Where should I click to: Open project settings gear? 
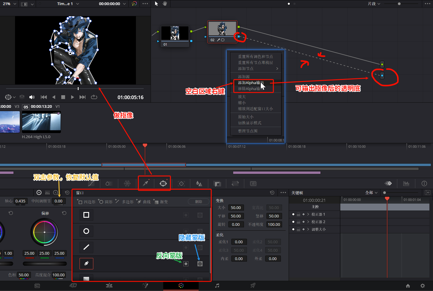(x=422, y=286)
